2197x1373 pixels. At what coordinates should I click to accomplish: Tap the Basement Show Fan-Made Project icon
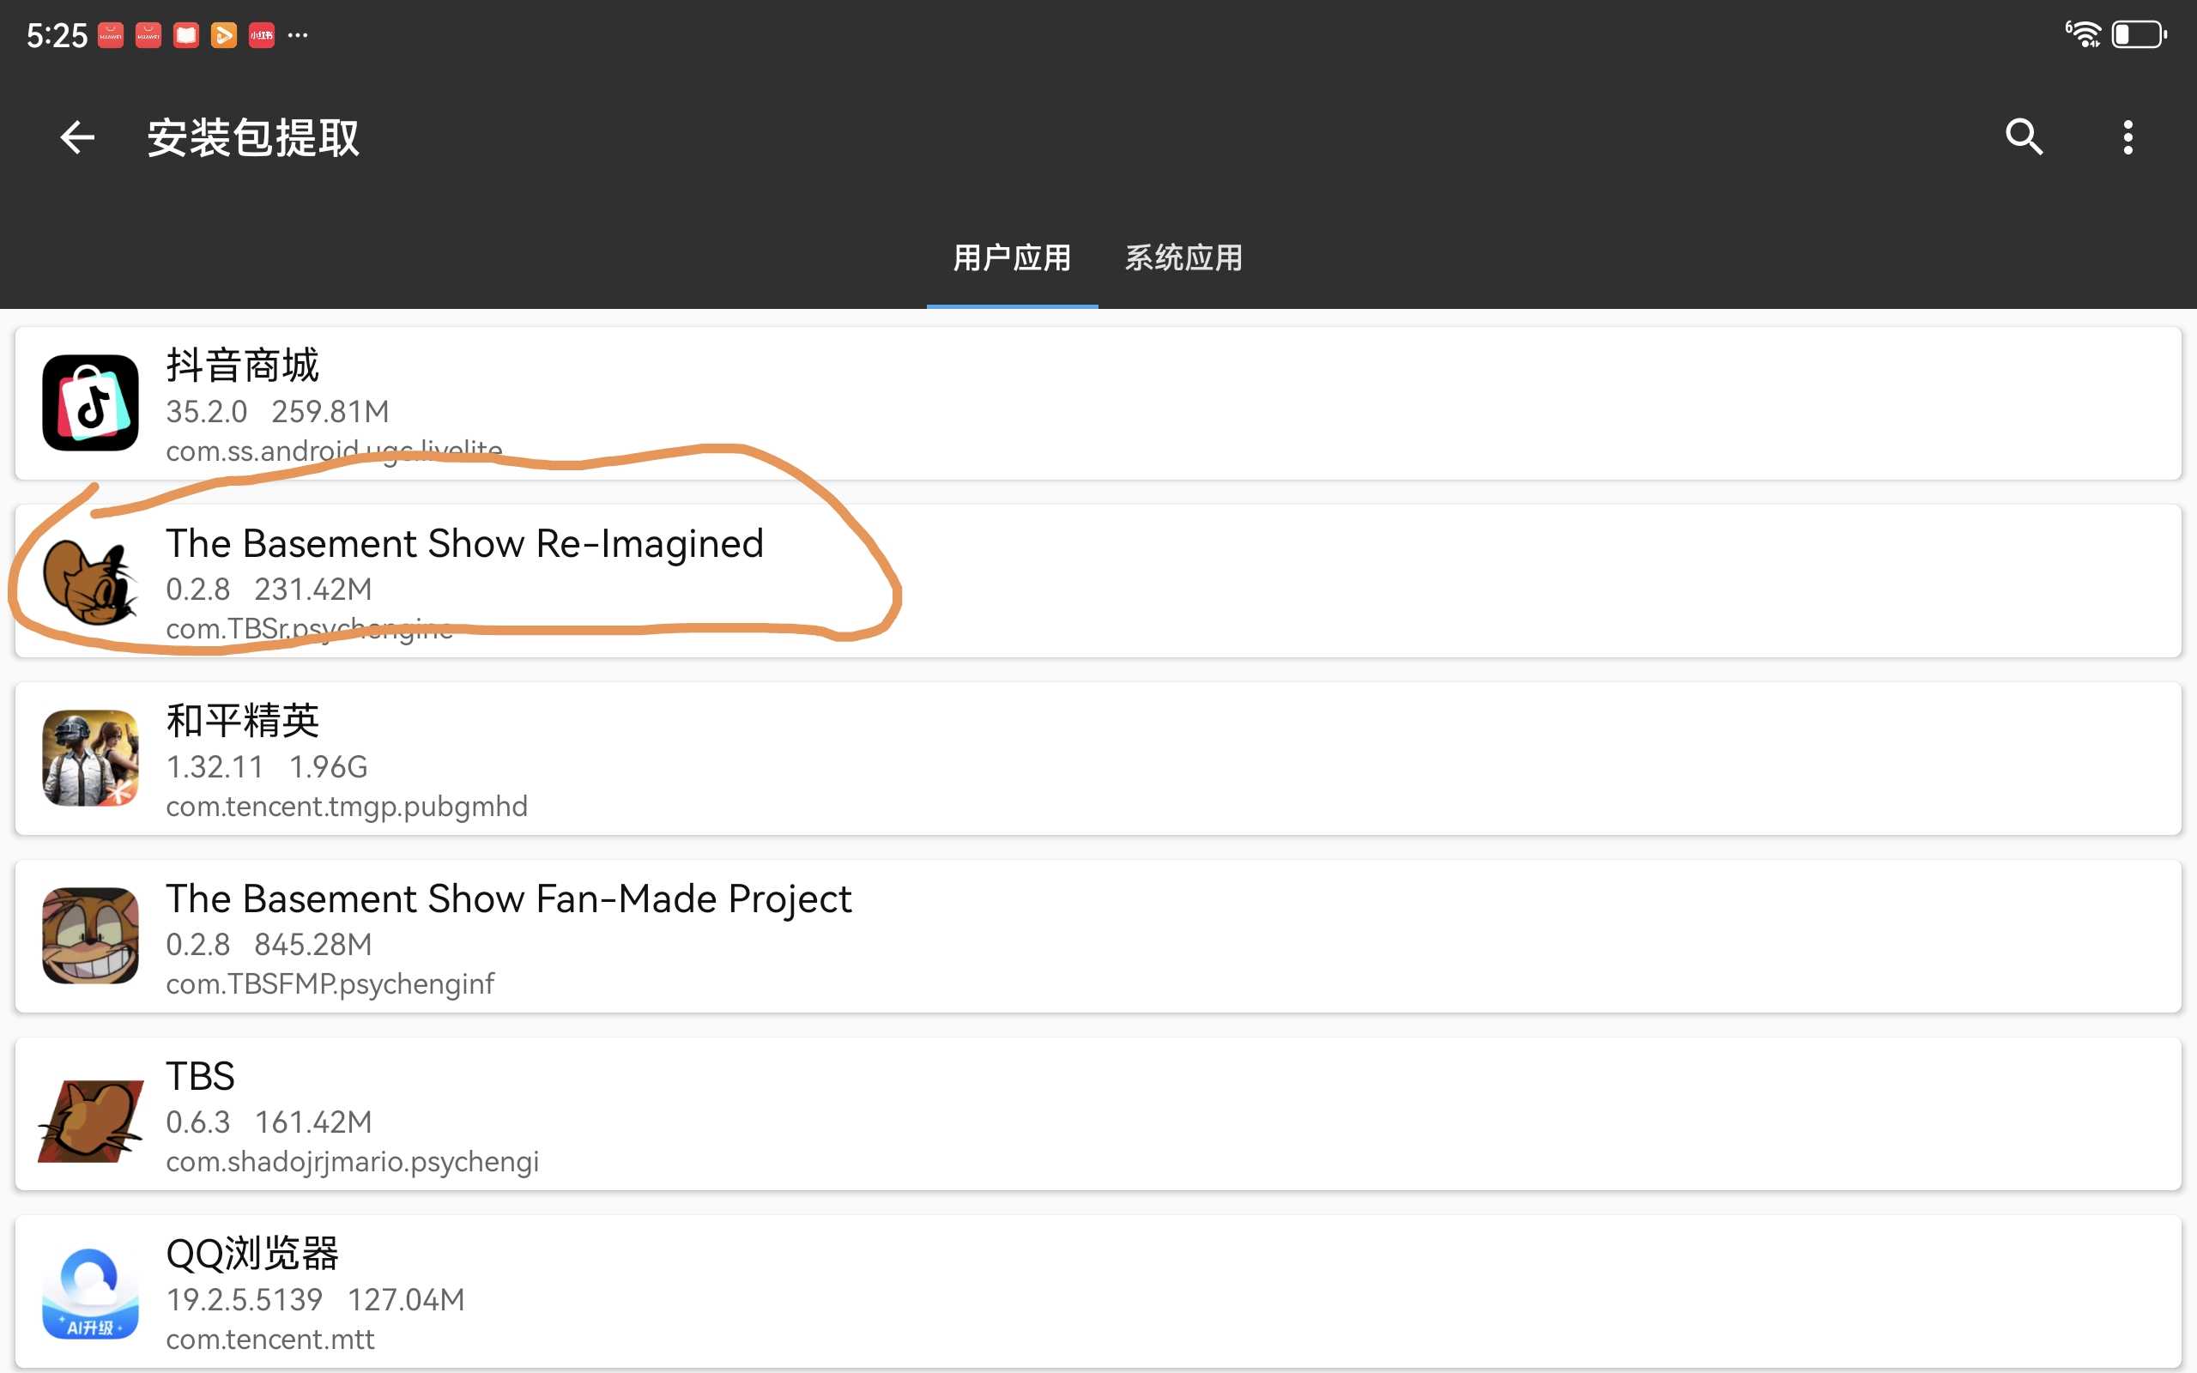90,935
